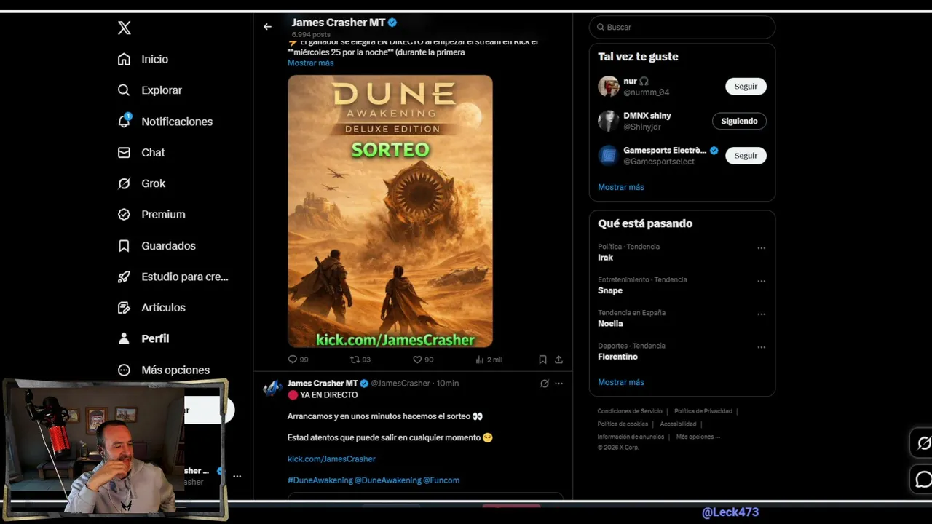Show more suggestions under Tal vez te guste
Viewport: 932px width, 524px height.
[x=620, y=187]
